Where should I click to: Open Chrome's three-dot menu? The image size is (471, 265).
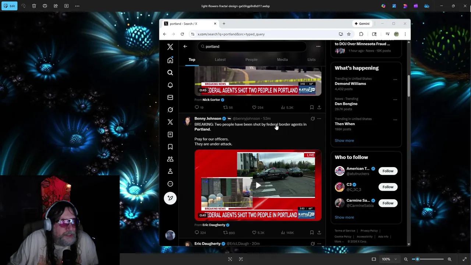405,34
